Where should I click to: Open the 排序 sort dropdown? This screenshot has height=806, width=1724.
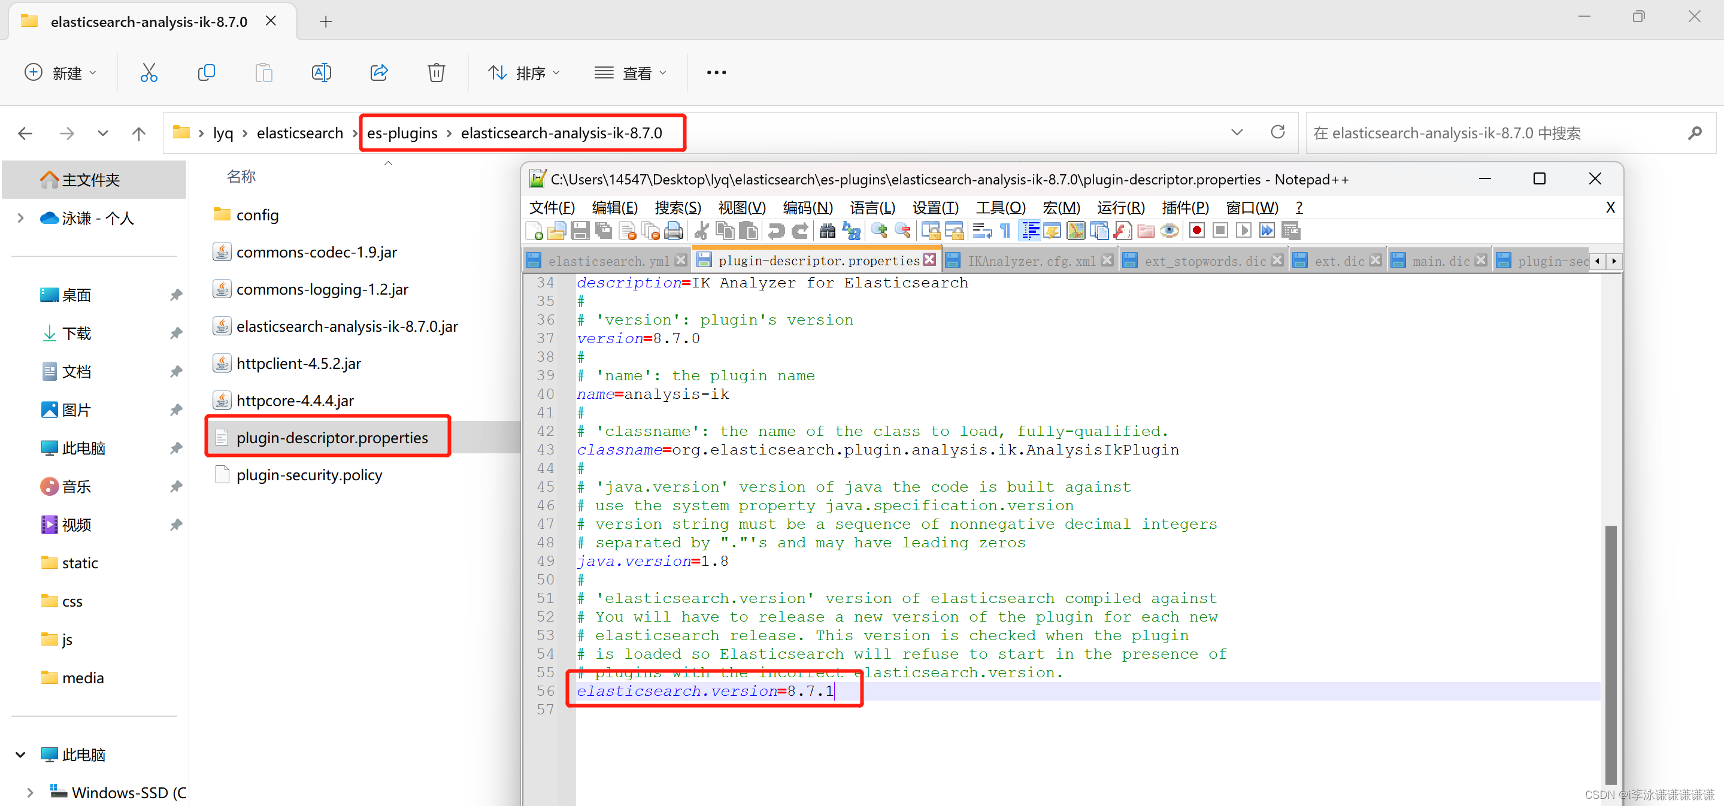point(524,72)
